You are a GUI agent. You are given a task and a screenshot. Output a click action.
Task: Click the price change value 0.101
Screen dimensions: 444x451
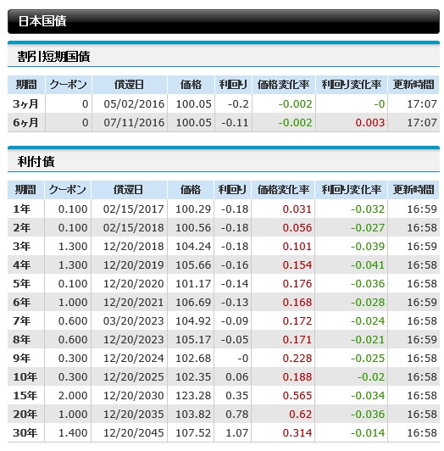pyautogui.click(x=297, y=246)
